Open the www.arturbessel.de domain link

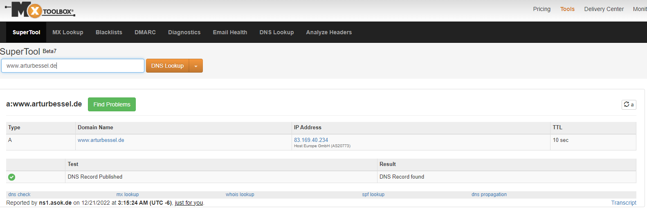101,140
